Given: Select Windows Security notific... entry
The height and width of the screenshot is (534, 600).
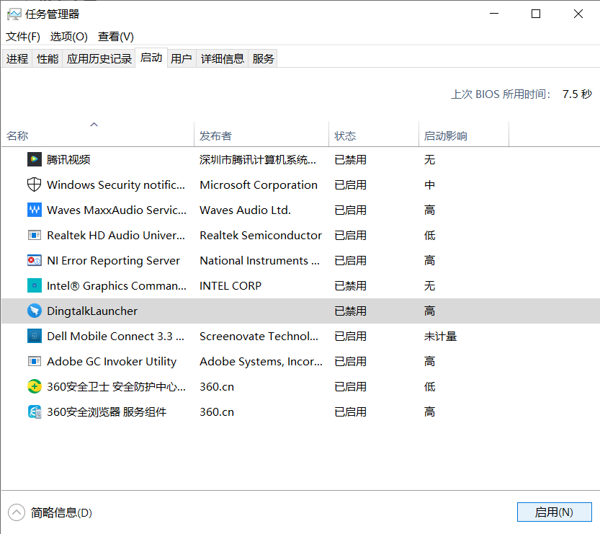Looking at the screenshot, I should click(x=116, y=185).
